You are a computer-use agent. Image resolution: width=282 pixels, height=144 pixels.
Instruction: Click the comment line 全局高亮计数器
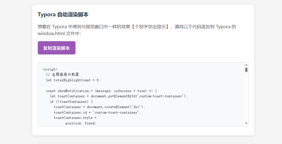(62, 75)
